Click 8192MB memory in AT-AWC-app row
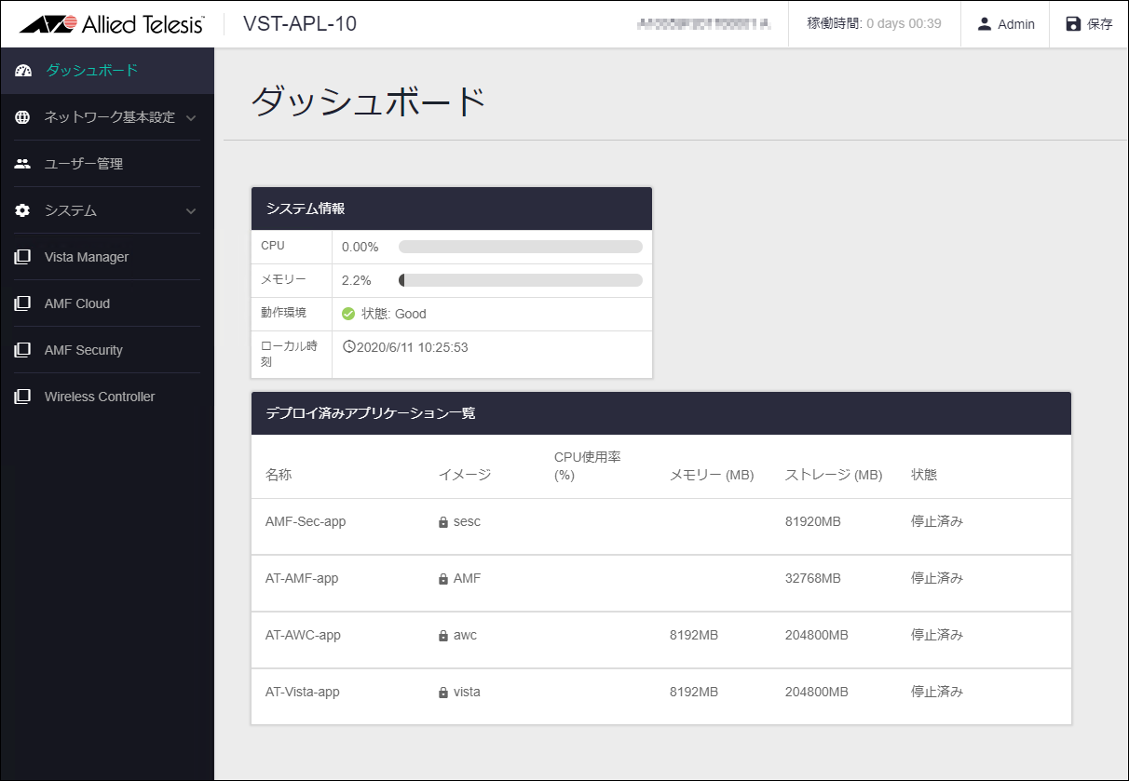Viewport: 1129px width, 781px height. [x=694, y=635]
